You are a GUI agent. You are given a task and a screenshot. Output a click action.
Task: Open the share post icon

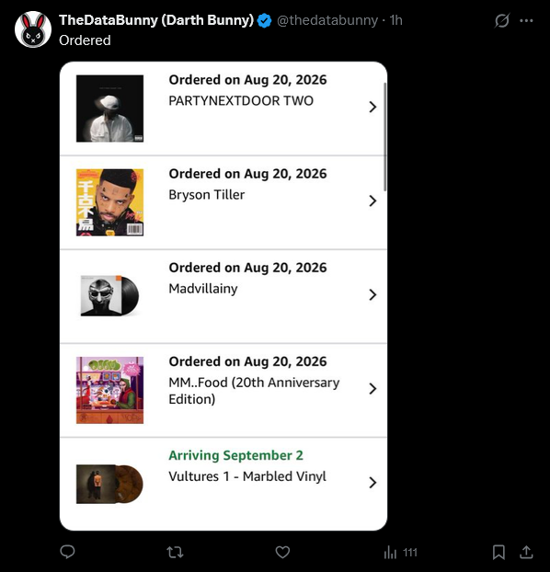(x=526, y=552)
